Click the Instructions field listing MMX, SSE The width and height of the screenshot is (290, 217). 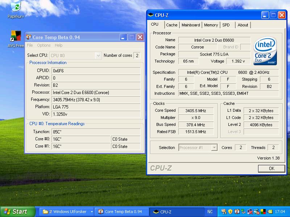(229, 94)
